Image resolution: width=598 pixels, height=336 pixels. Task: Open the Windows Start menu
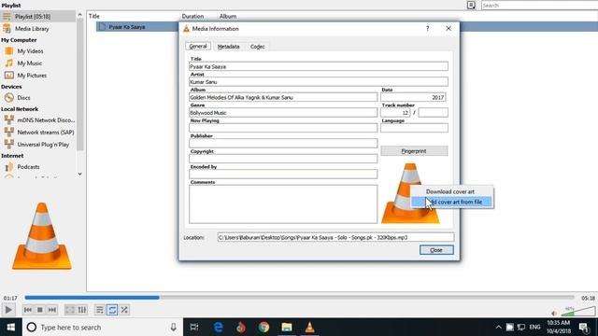[x=10, y=328]
